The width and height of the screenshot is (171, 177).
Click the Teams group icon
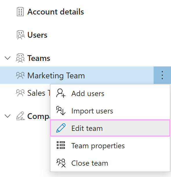pyautogui.click(x=20, y=58)
